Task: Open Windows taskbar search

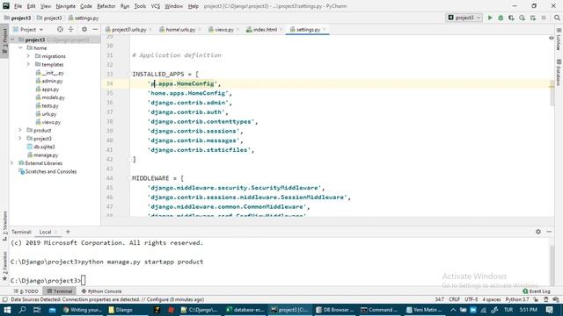Action: coord(22,310)
